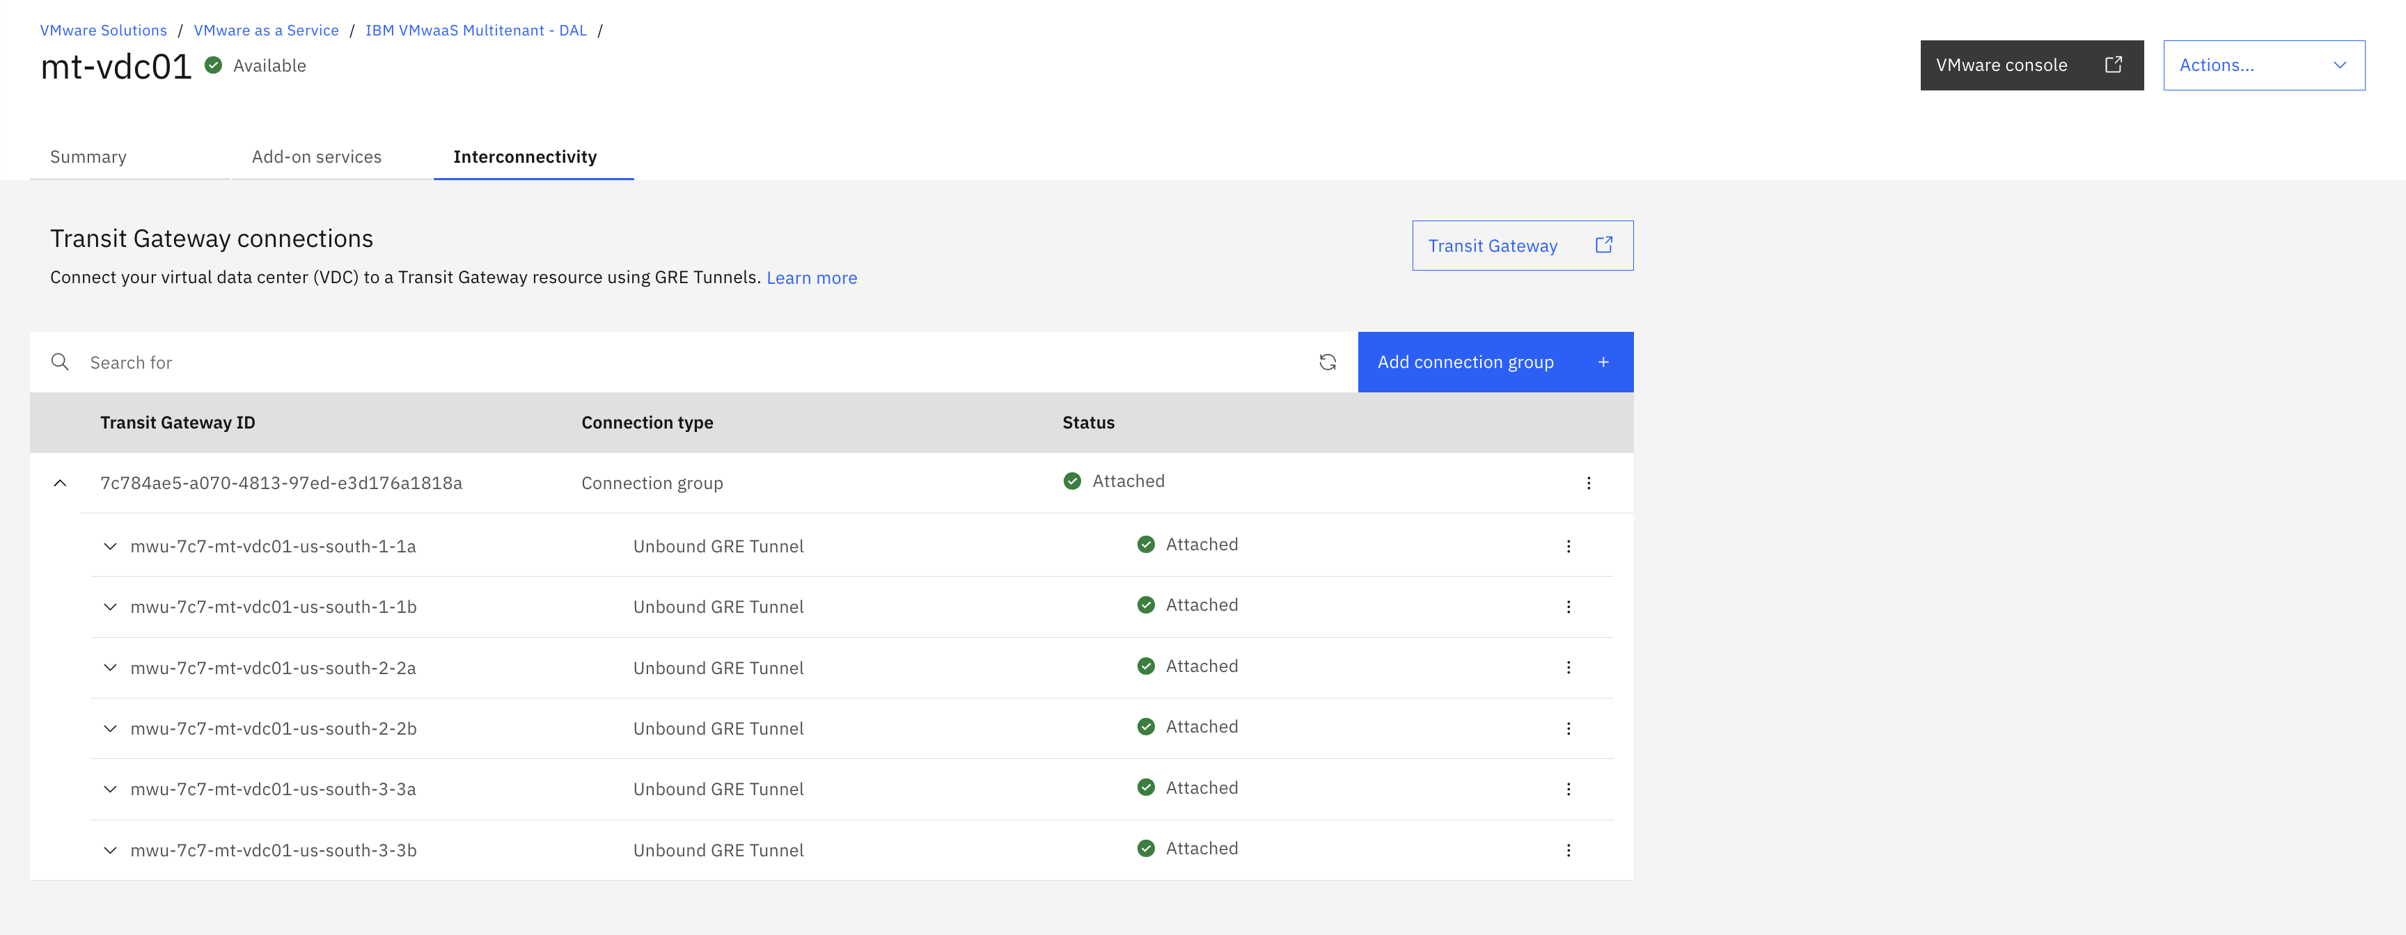Expand the mwu-7c7-mt-vdc01-us-south-1-1a row
Screen dimensions: 2406x935
[110, 547]
